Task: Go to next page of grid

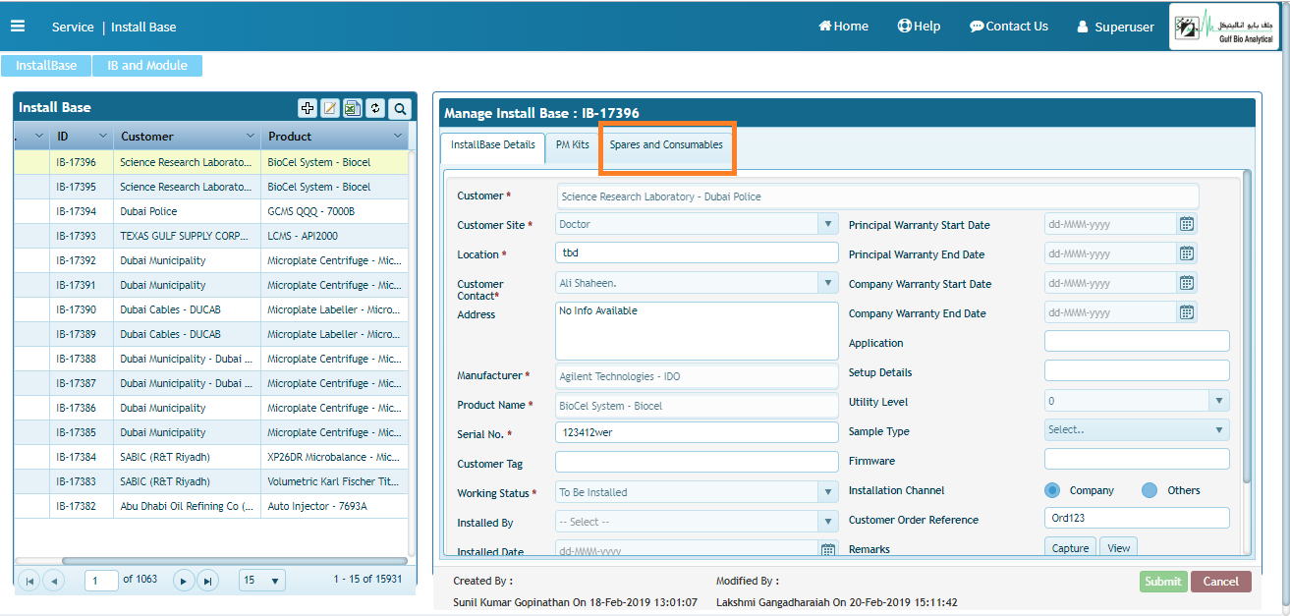Action: (184, 581)
